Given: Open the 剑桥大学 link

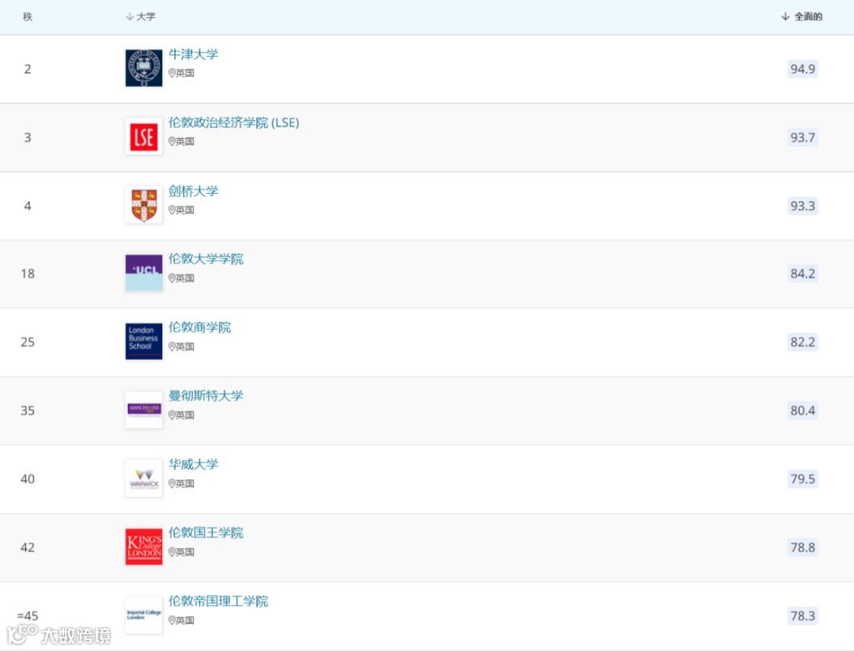Looking at the screenshot, I should click(194, 191).
